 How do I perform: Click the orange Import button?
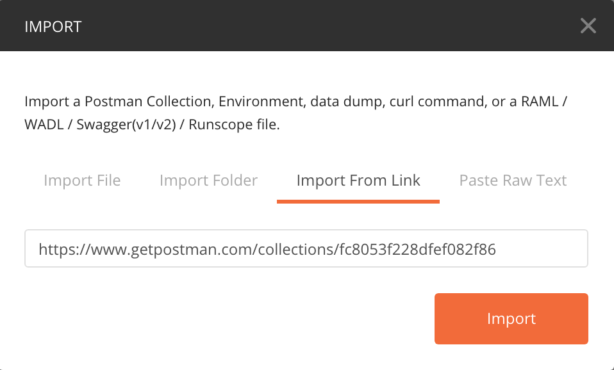tap(511, 319)
